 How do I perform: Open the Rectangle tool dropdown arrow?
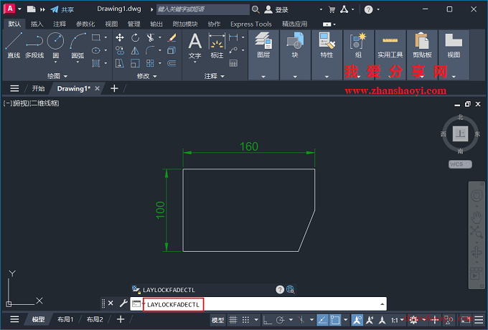click(105, 37)
